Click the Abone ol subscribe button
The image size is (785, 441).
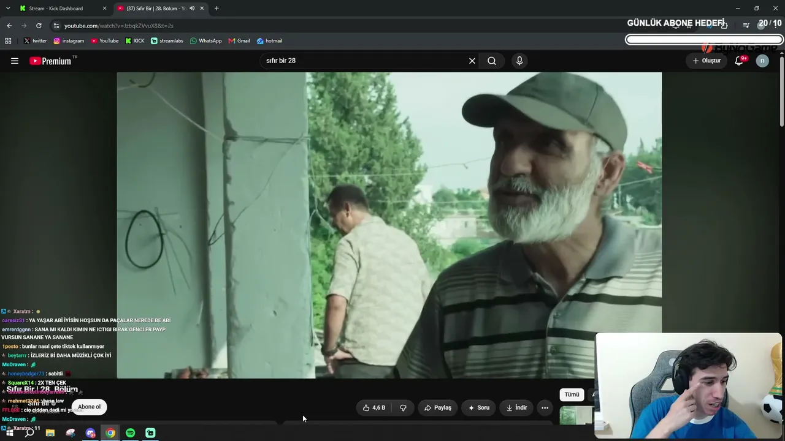pyautogui.click(x=89, y=407)
